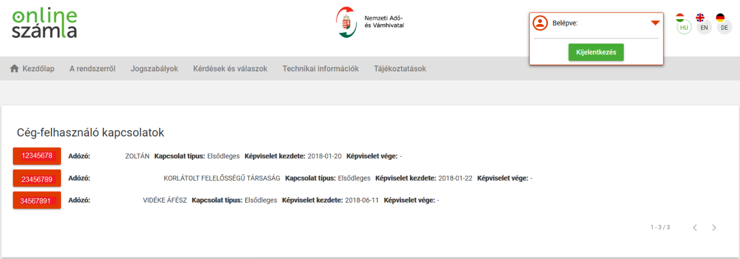Select taxpayer number 12345678
740x259 pixels.
pos(37,156)
